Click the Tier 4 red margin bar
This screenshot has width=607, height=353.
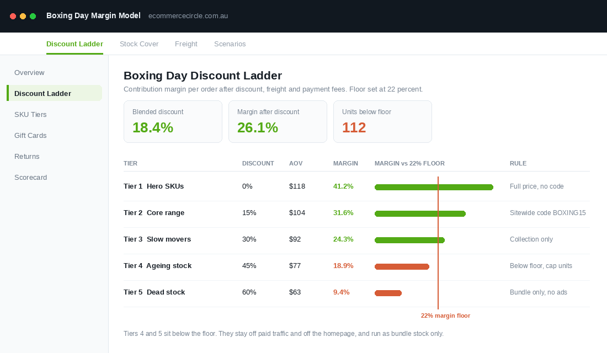click(x=402, y=267)
